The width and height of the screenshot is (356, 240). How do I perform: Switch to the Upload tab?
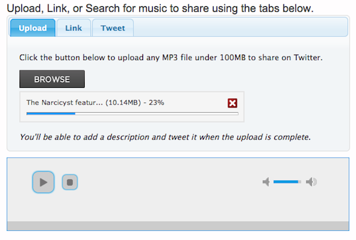(x=33, y=28)
